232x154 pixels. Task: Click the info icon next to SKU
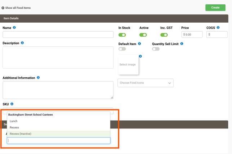[x=12, y=104]
